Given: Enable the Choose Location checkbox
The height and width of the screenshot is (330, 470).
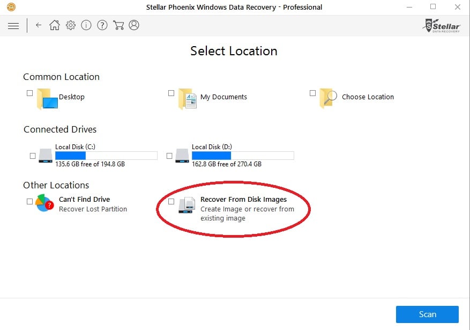Looking at the screenshot, I should click(x=312, y=93).
